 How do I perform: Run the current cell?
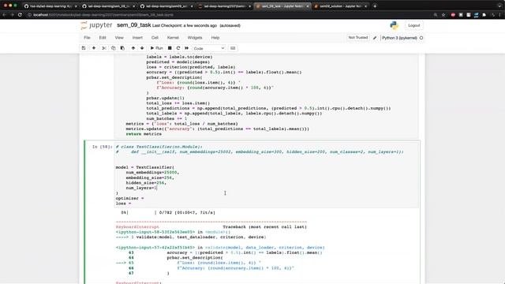click(157, 48)
